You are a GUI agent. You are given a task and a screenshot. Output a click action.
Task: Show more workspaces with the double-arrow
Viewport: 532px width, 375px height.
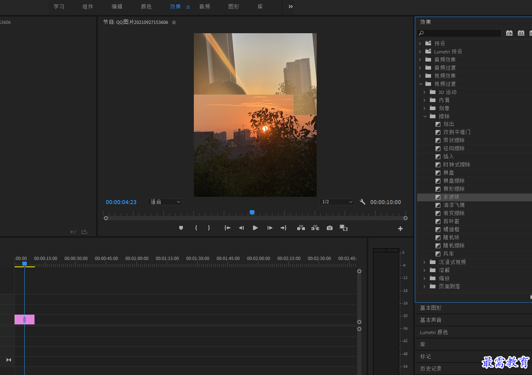coord(290,6)
